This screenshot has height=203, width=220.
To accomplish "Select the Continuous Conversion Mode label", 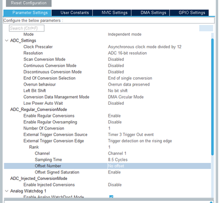I will point(50,66).
